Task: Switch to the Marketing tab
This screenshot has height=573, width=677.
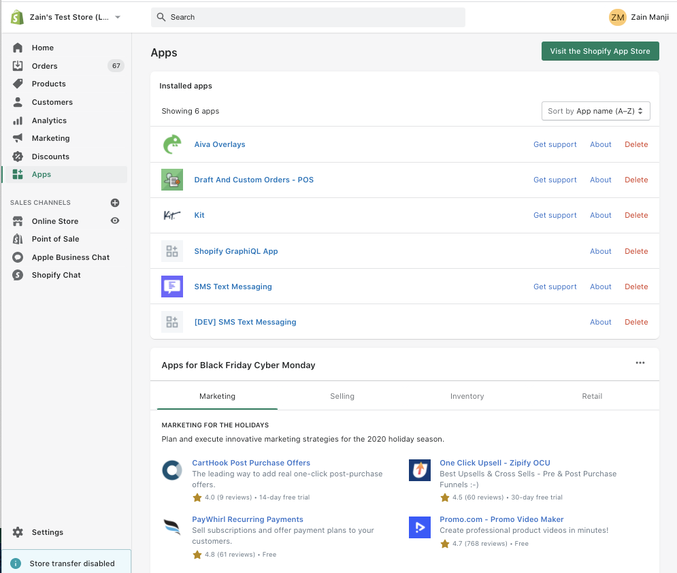Action: pyautogui.click(x=217, y=396)
